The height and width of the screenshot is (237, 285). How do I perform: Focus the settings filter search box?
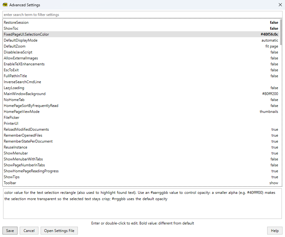[142, 15]
